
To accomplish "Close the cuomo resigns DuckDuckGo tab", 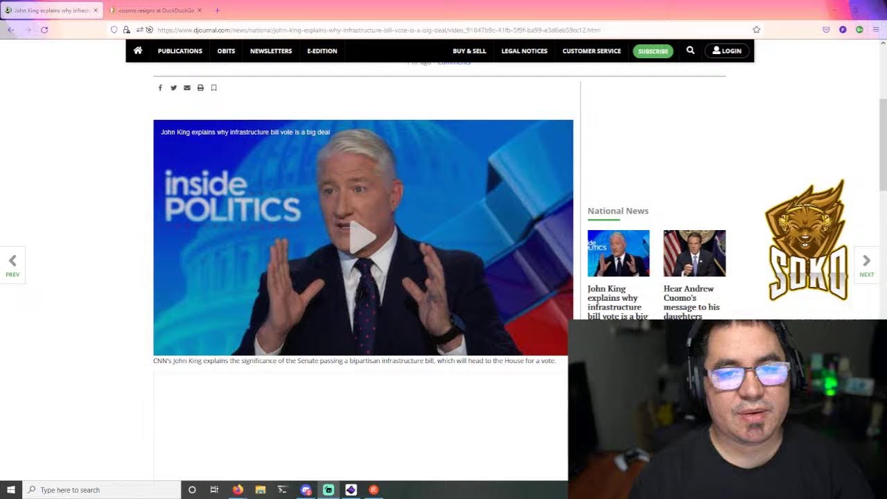I will [200, 10].
